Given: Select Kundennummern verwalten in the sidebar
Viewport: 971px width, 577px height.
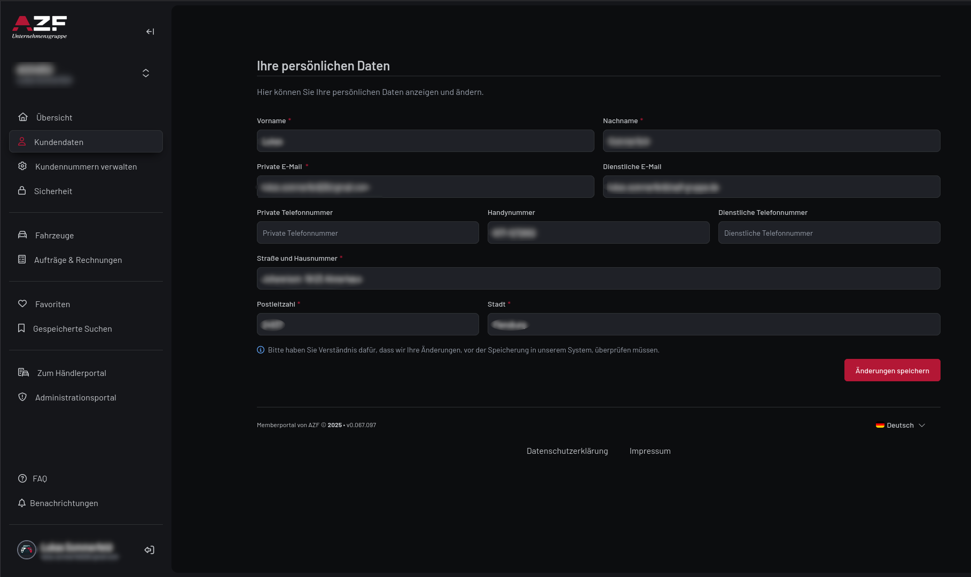Looking at the screenshot, I should [x=86, y=167].
